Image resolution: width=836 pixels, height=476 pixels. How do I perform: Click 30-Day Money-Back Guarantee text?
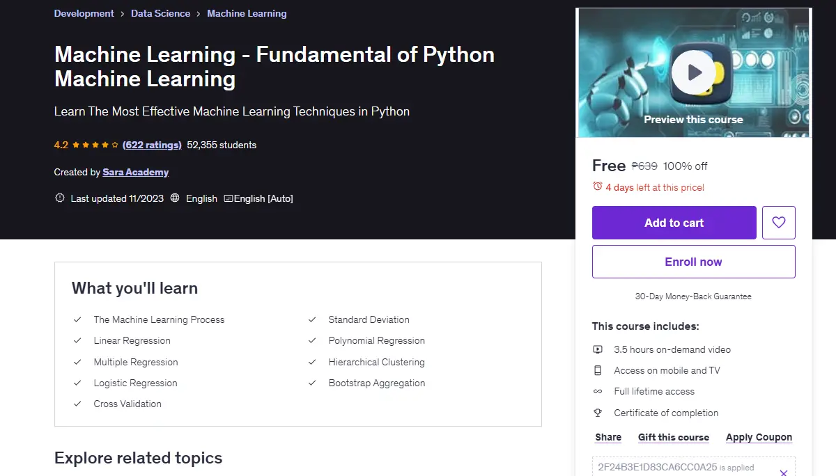[693, 296]
